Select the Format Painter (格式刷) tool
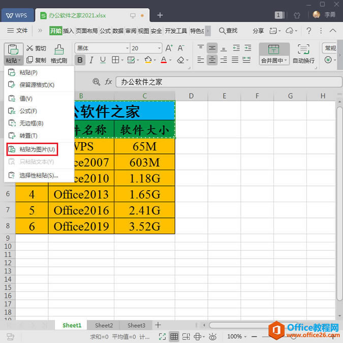Image resolution: width=343 pixels, height=343 pixels. click(59, 54)
